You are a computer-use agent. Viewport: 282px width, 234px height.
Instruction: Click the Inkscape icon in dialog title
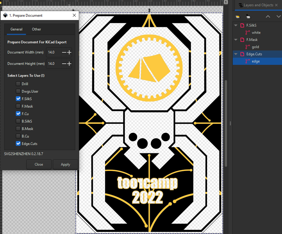[x=5, y=16]
